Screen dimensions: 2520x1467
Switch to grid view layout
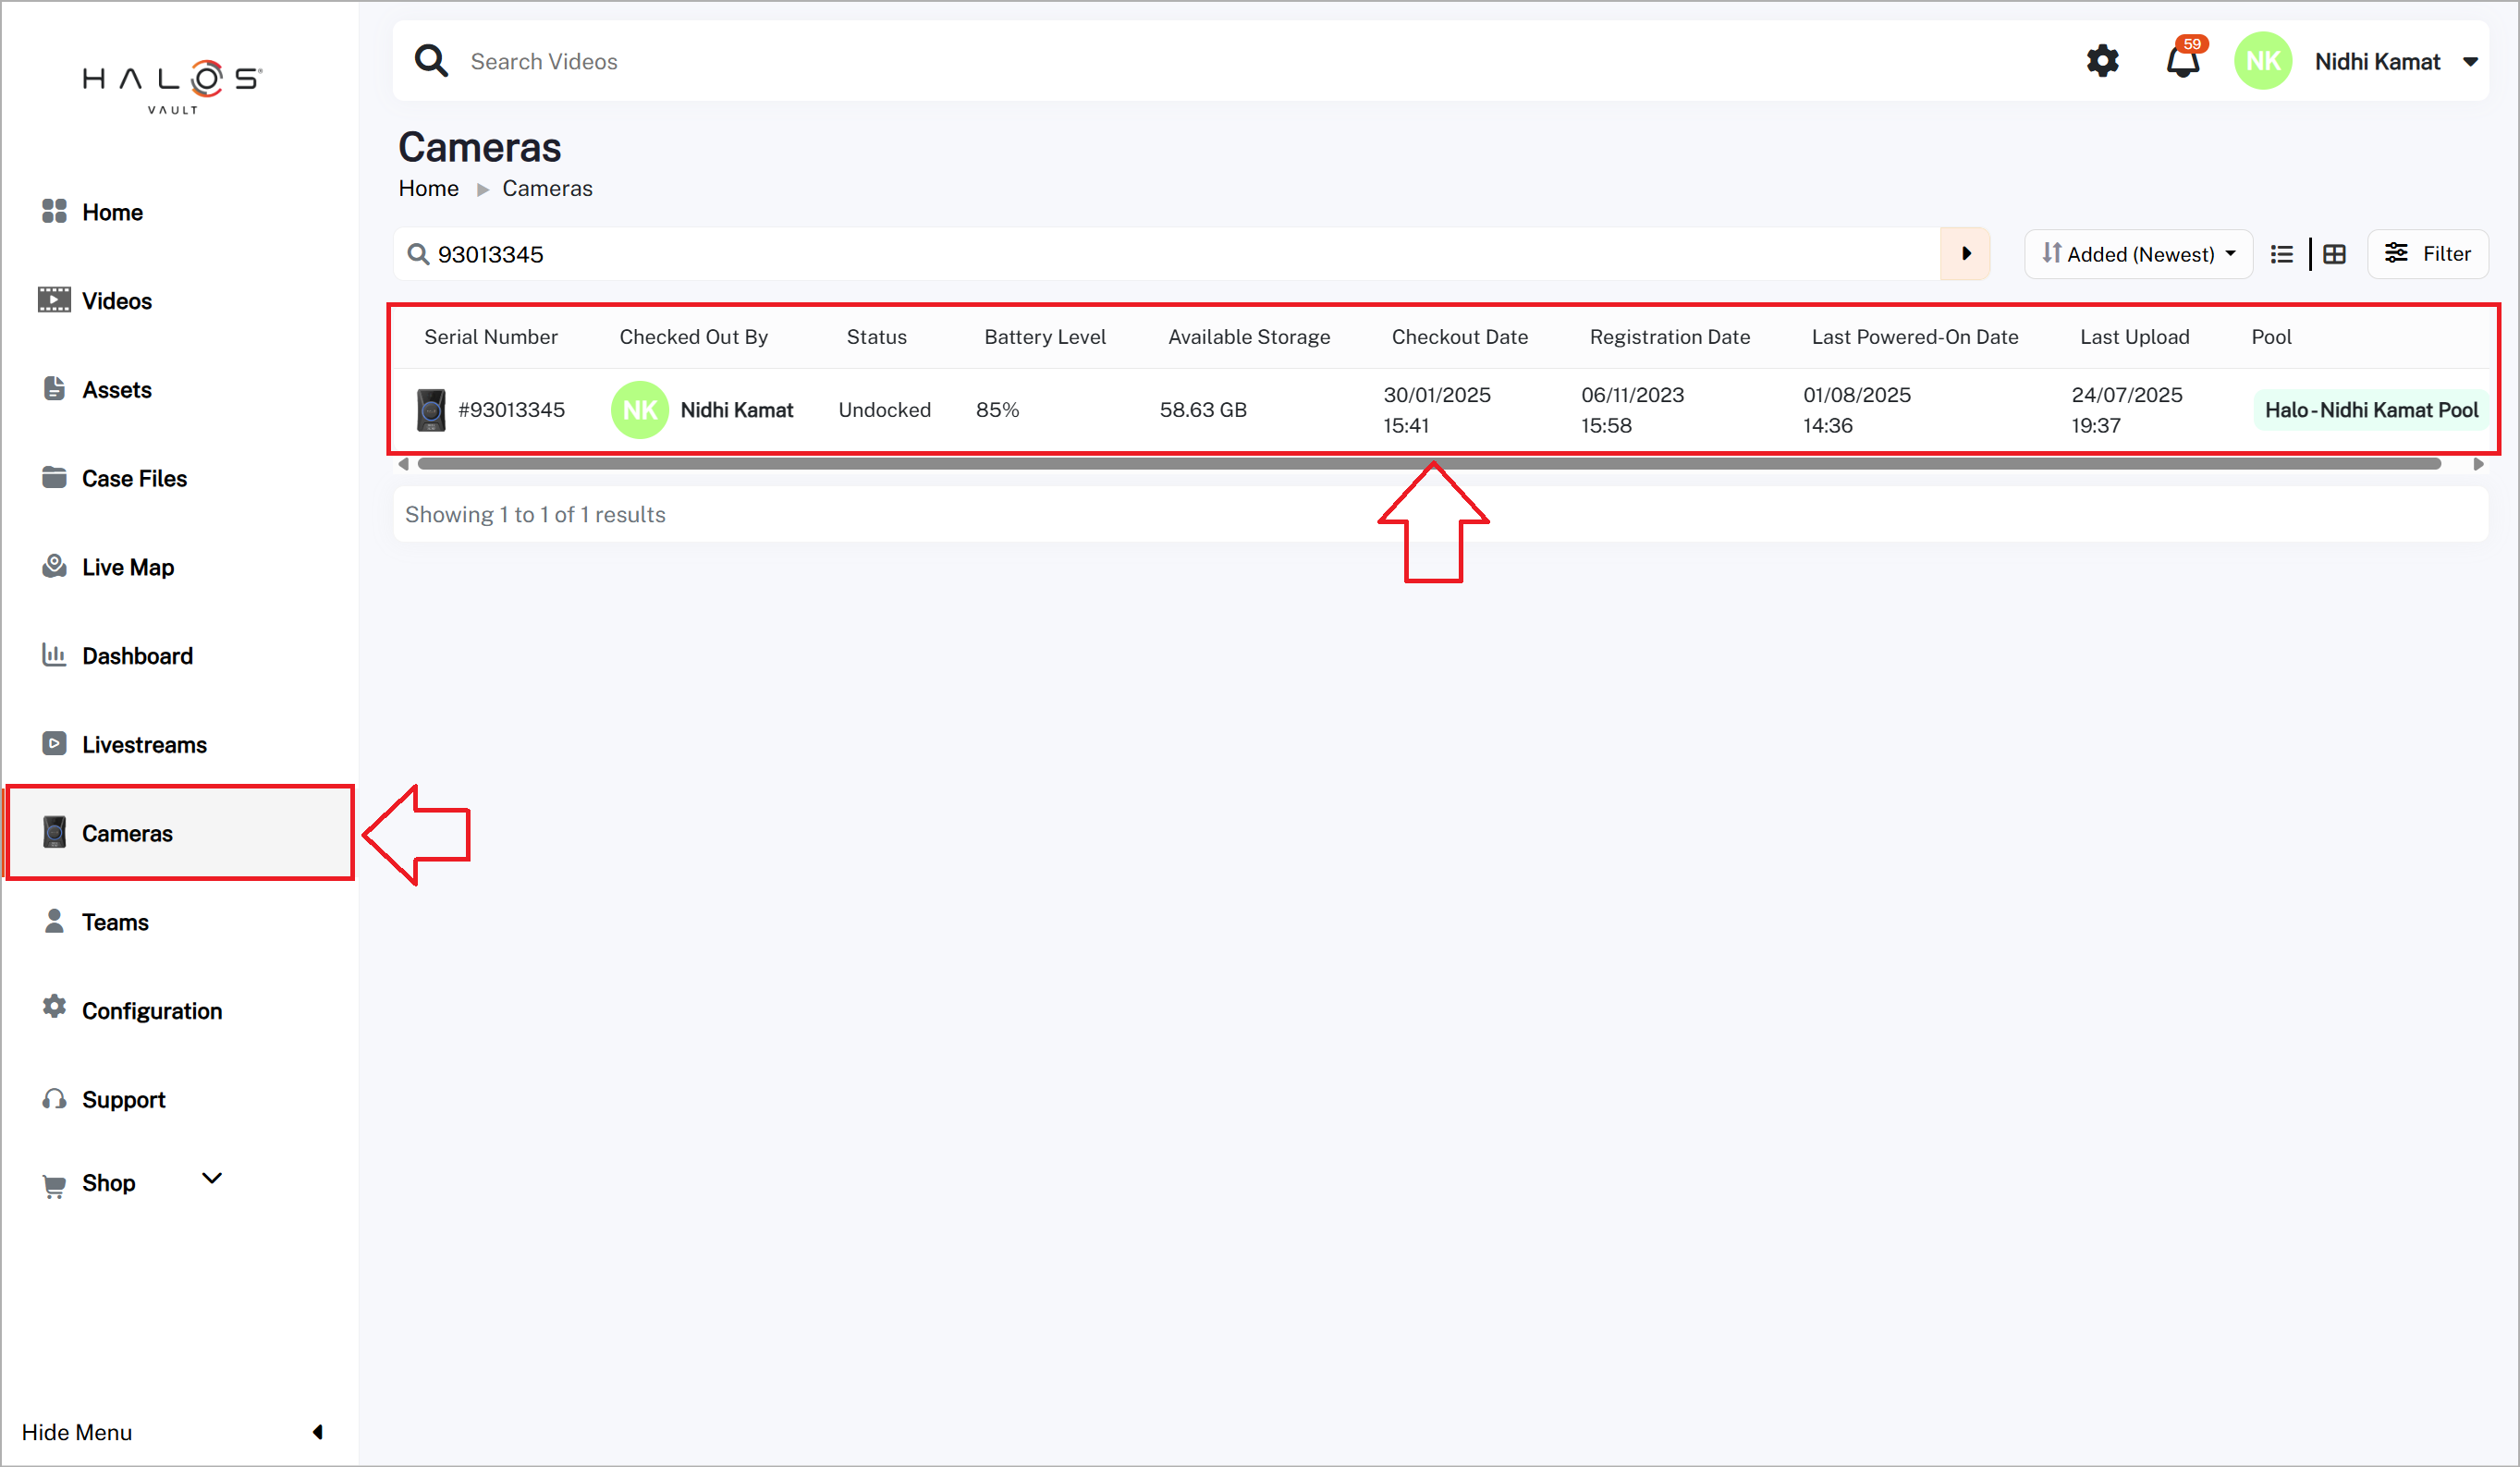2334,254
